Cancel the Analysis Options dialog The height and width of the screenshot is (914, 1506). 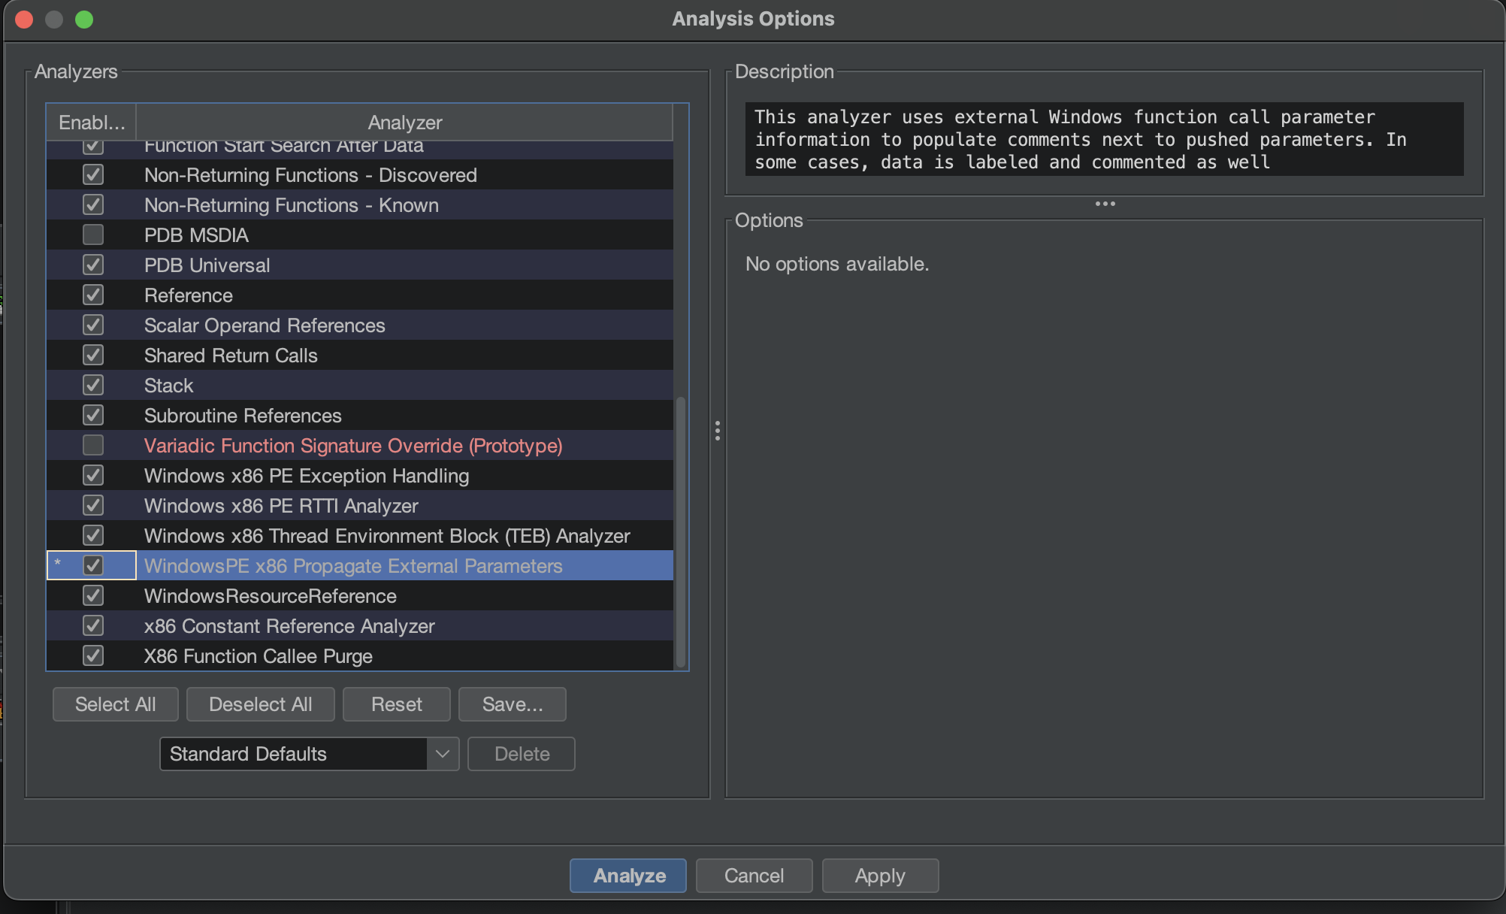(755, 876)
